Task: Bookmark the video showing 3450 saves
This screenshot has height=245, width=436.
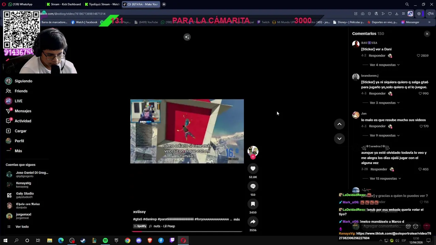Action: (x=253, y=204)
